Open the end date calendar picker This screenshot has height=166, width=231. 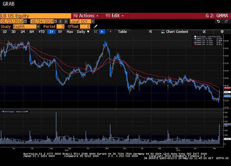pos(56,21)
